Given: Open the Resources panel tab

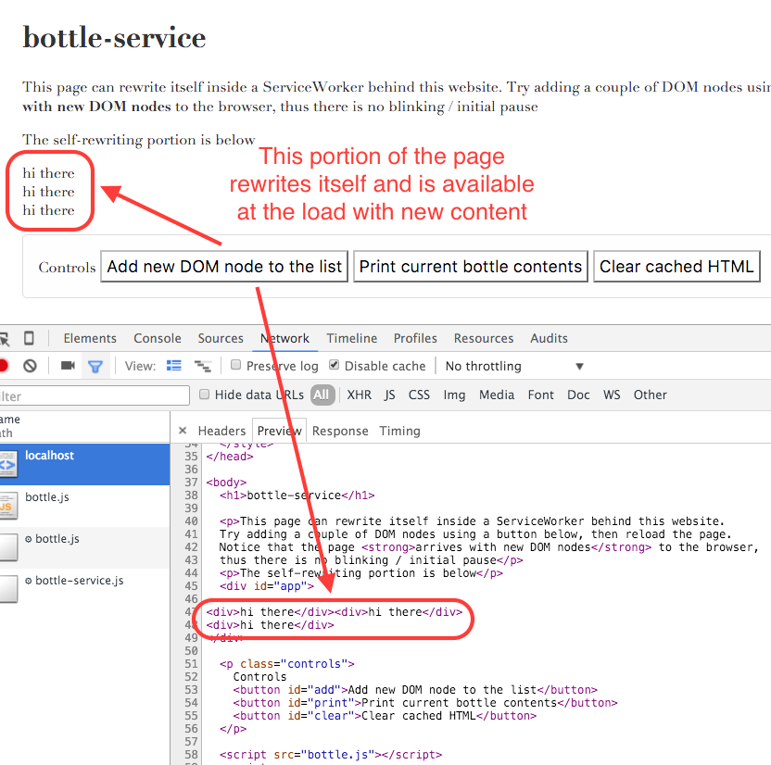Looking at the screenshot, I should 484,338.
